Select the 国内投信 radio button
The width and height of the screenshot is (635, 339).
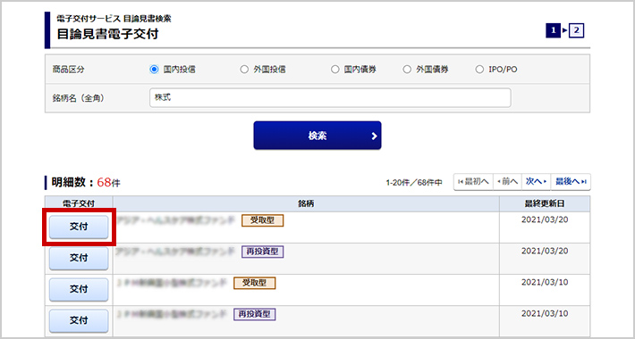click(154, 70)
